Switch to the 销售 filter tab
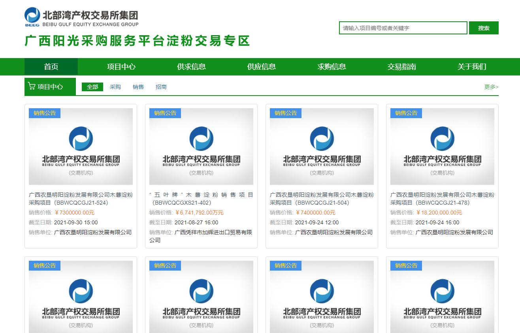The height and width of the screenshot is (333, 520). pos(138,87)
